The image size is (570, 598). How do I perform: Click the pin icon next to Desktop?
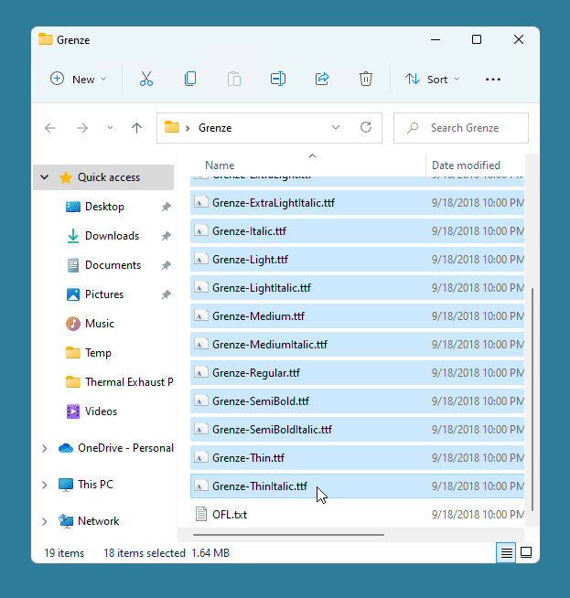166,207
